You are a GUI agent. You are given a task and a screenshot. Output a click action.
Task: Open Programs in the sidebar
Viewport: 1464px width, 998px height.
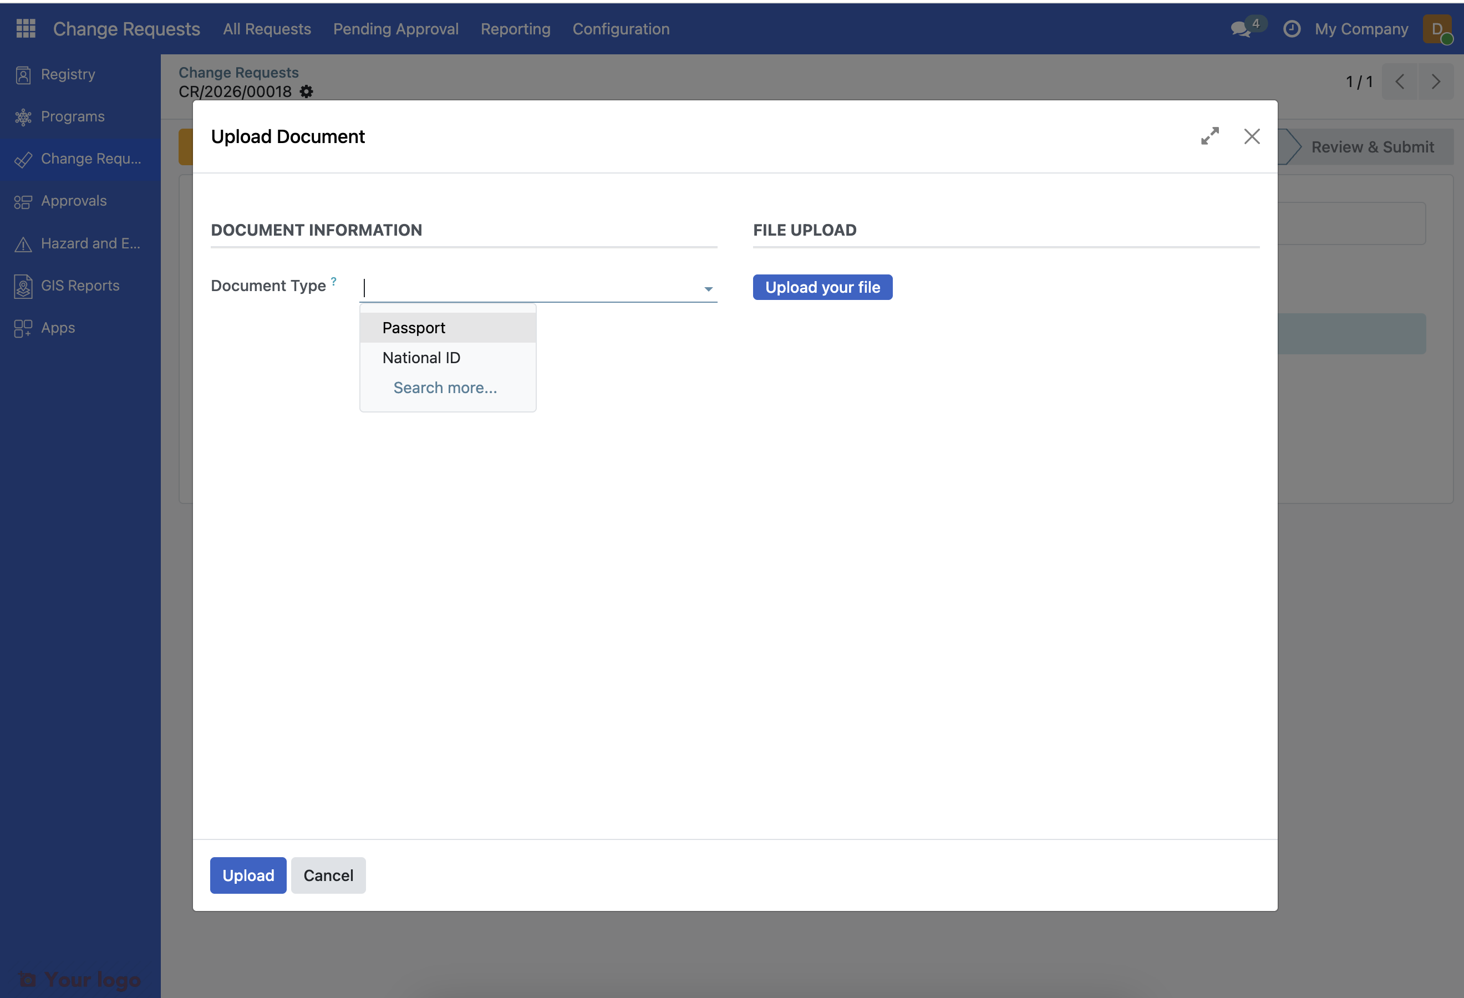pos(73,116)
